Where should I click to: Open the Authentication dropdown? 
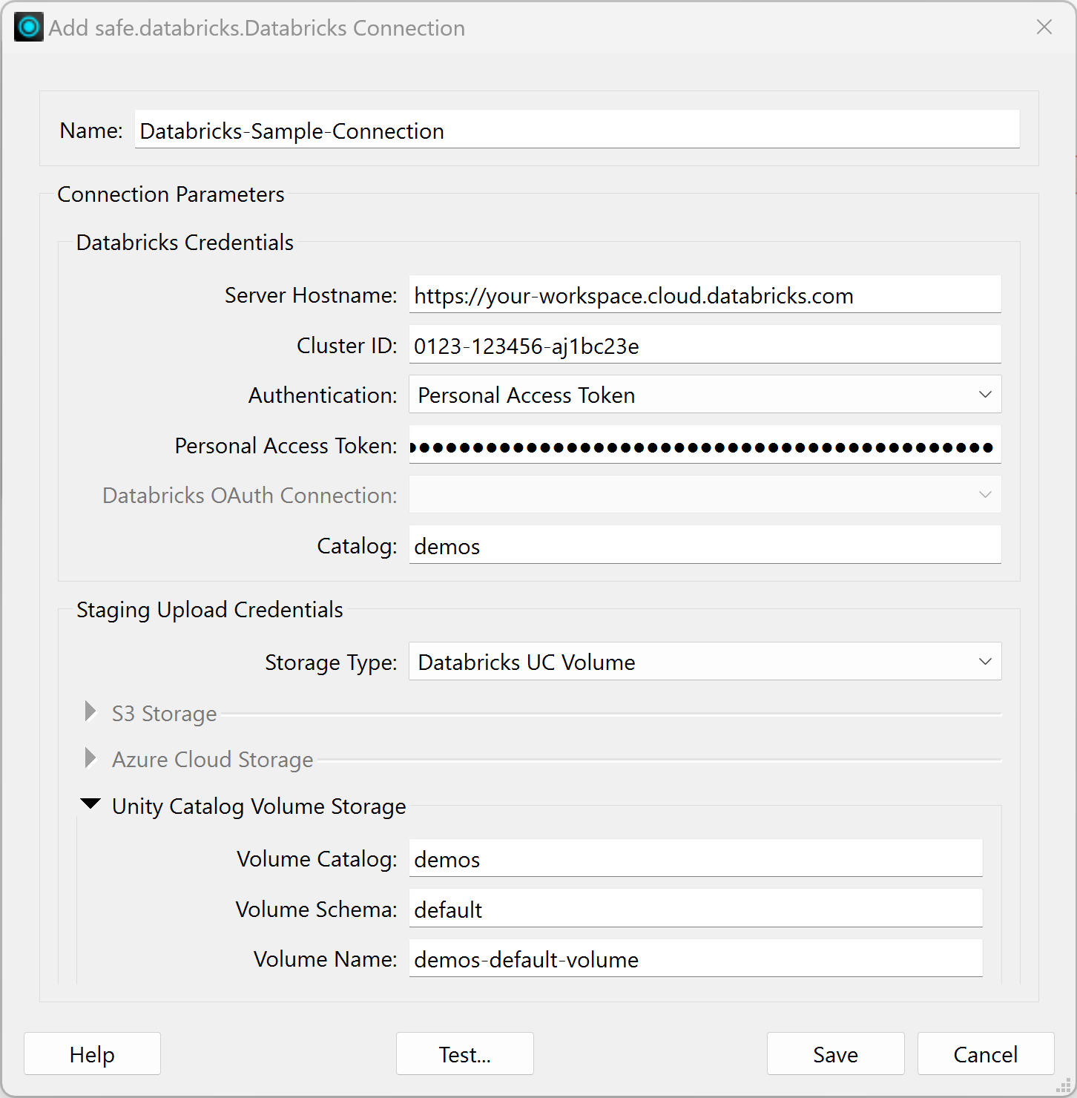click(x=705, y=395)
